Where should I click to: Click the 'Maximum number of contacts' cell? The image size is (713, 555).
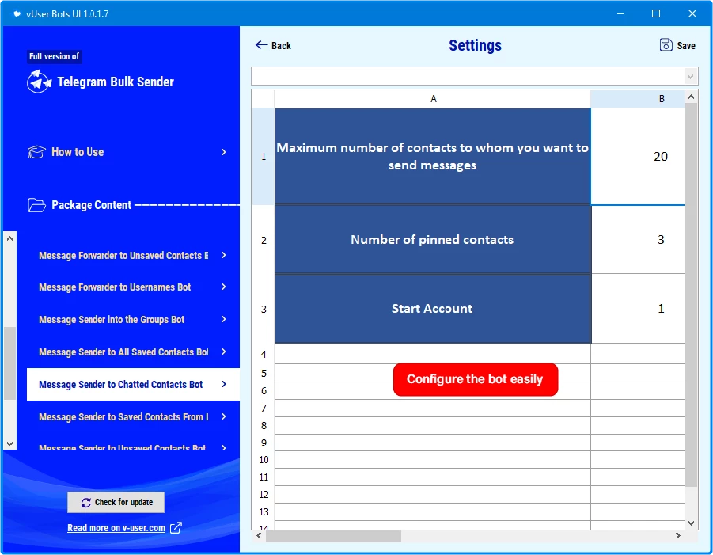[x=432, y=157]
